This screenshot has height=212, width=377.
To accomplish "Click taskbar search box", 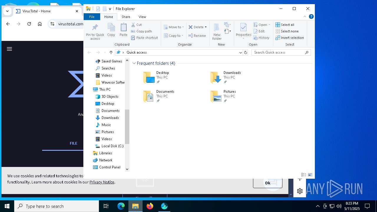I will point(57,206).
